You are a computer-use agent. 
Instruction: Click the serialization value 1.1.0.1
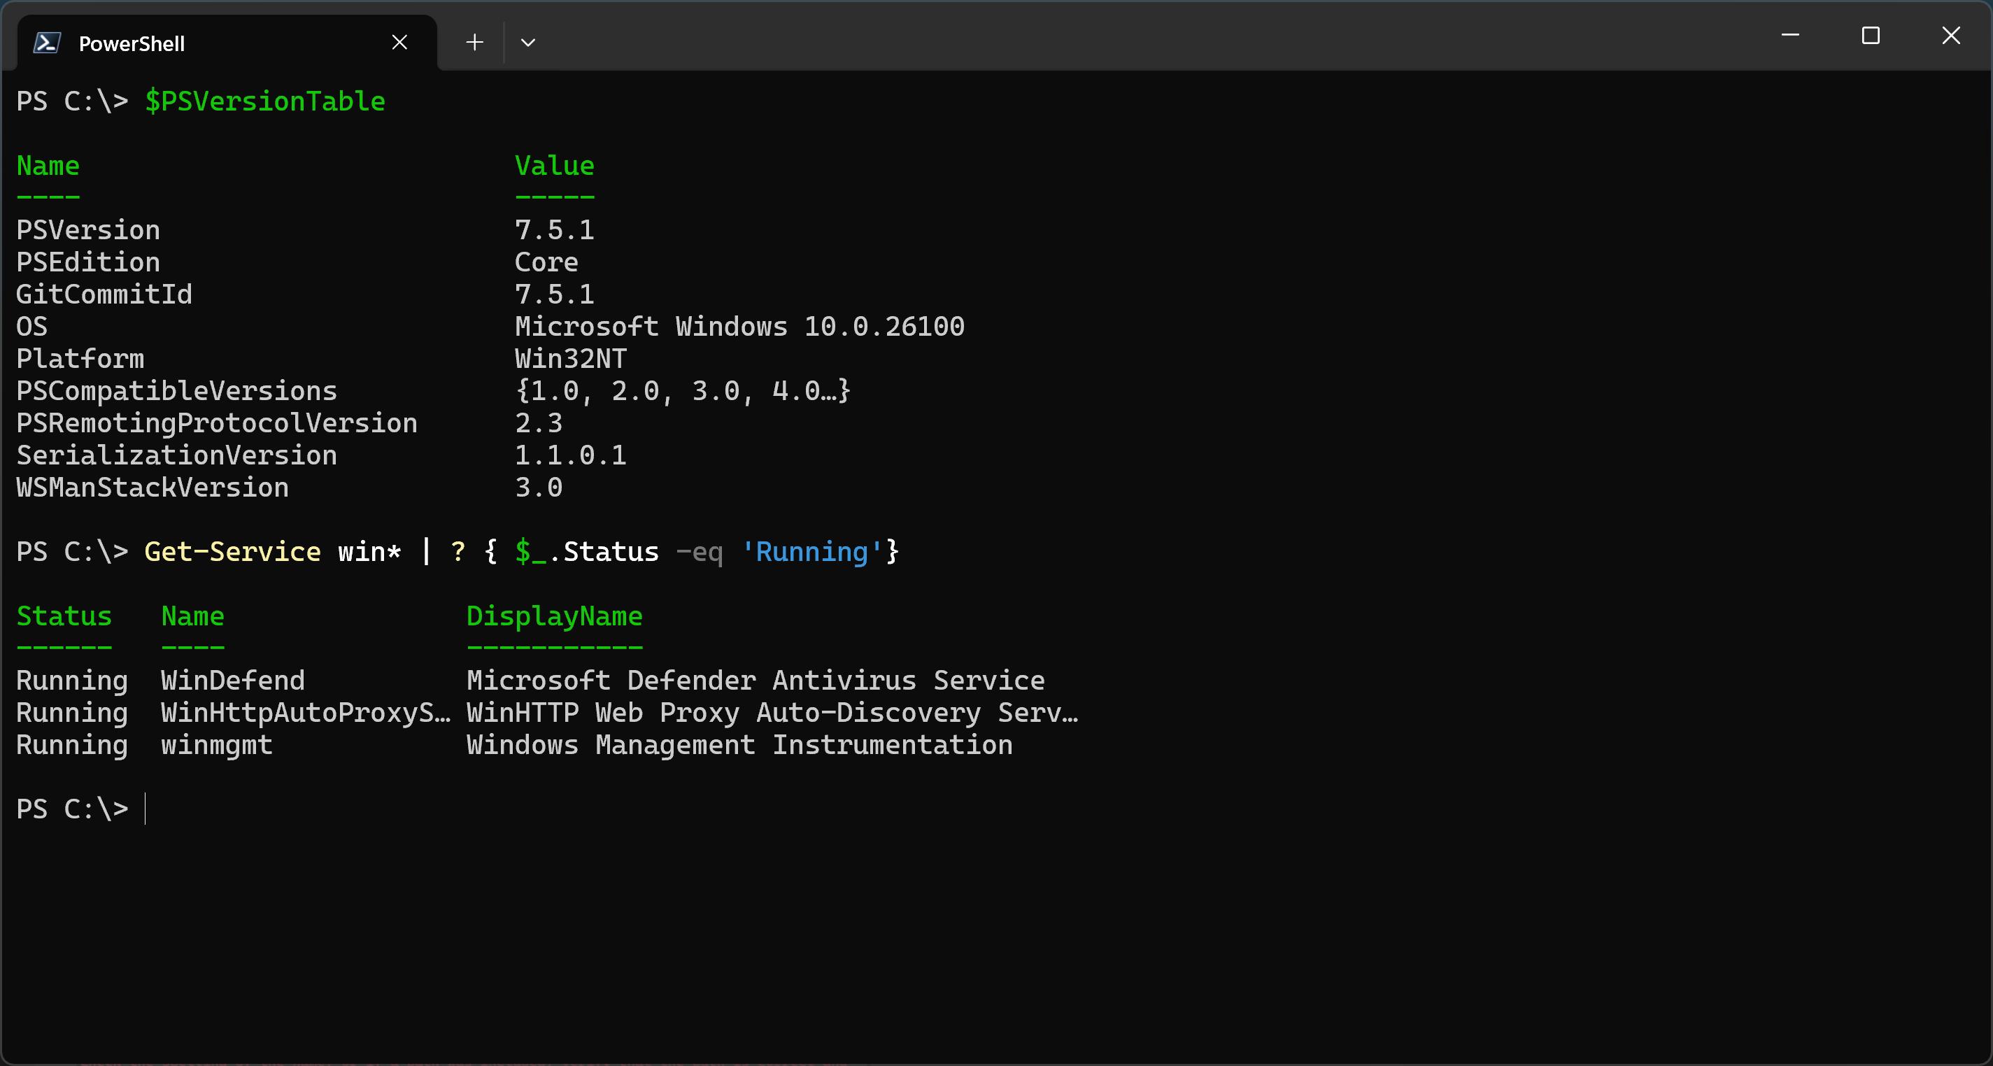tap(571, 455)
